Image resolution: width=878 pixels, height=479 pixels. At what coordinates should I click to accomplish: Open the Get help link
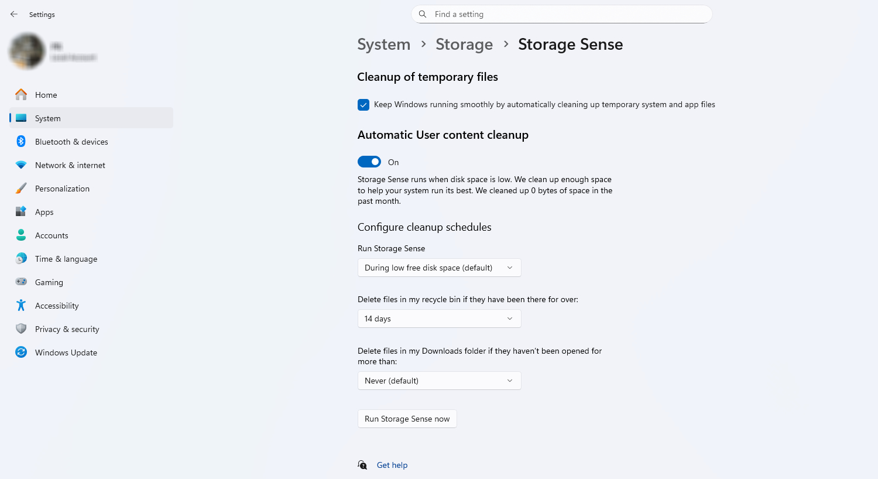(x=392, y=465)
